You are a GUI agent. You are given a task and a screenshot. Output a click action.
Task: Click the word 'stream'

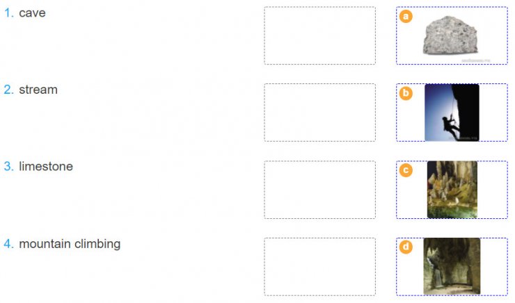(38, 90)
